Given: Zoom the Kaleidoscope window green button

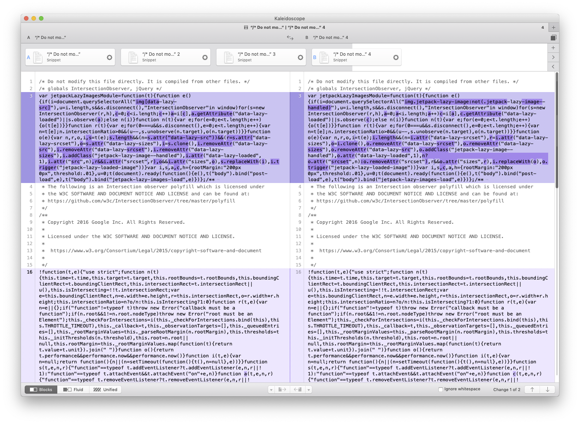Looking at the screenshot, I should tap(41, 18).
